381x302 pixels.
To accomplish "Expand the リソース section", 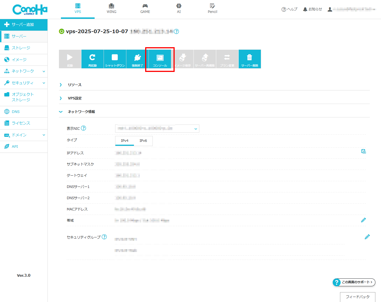I will (214, 85).
